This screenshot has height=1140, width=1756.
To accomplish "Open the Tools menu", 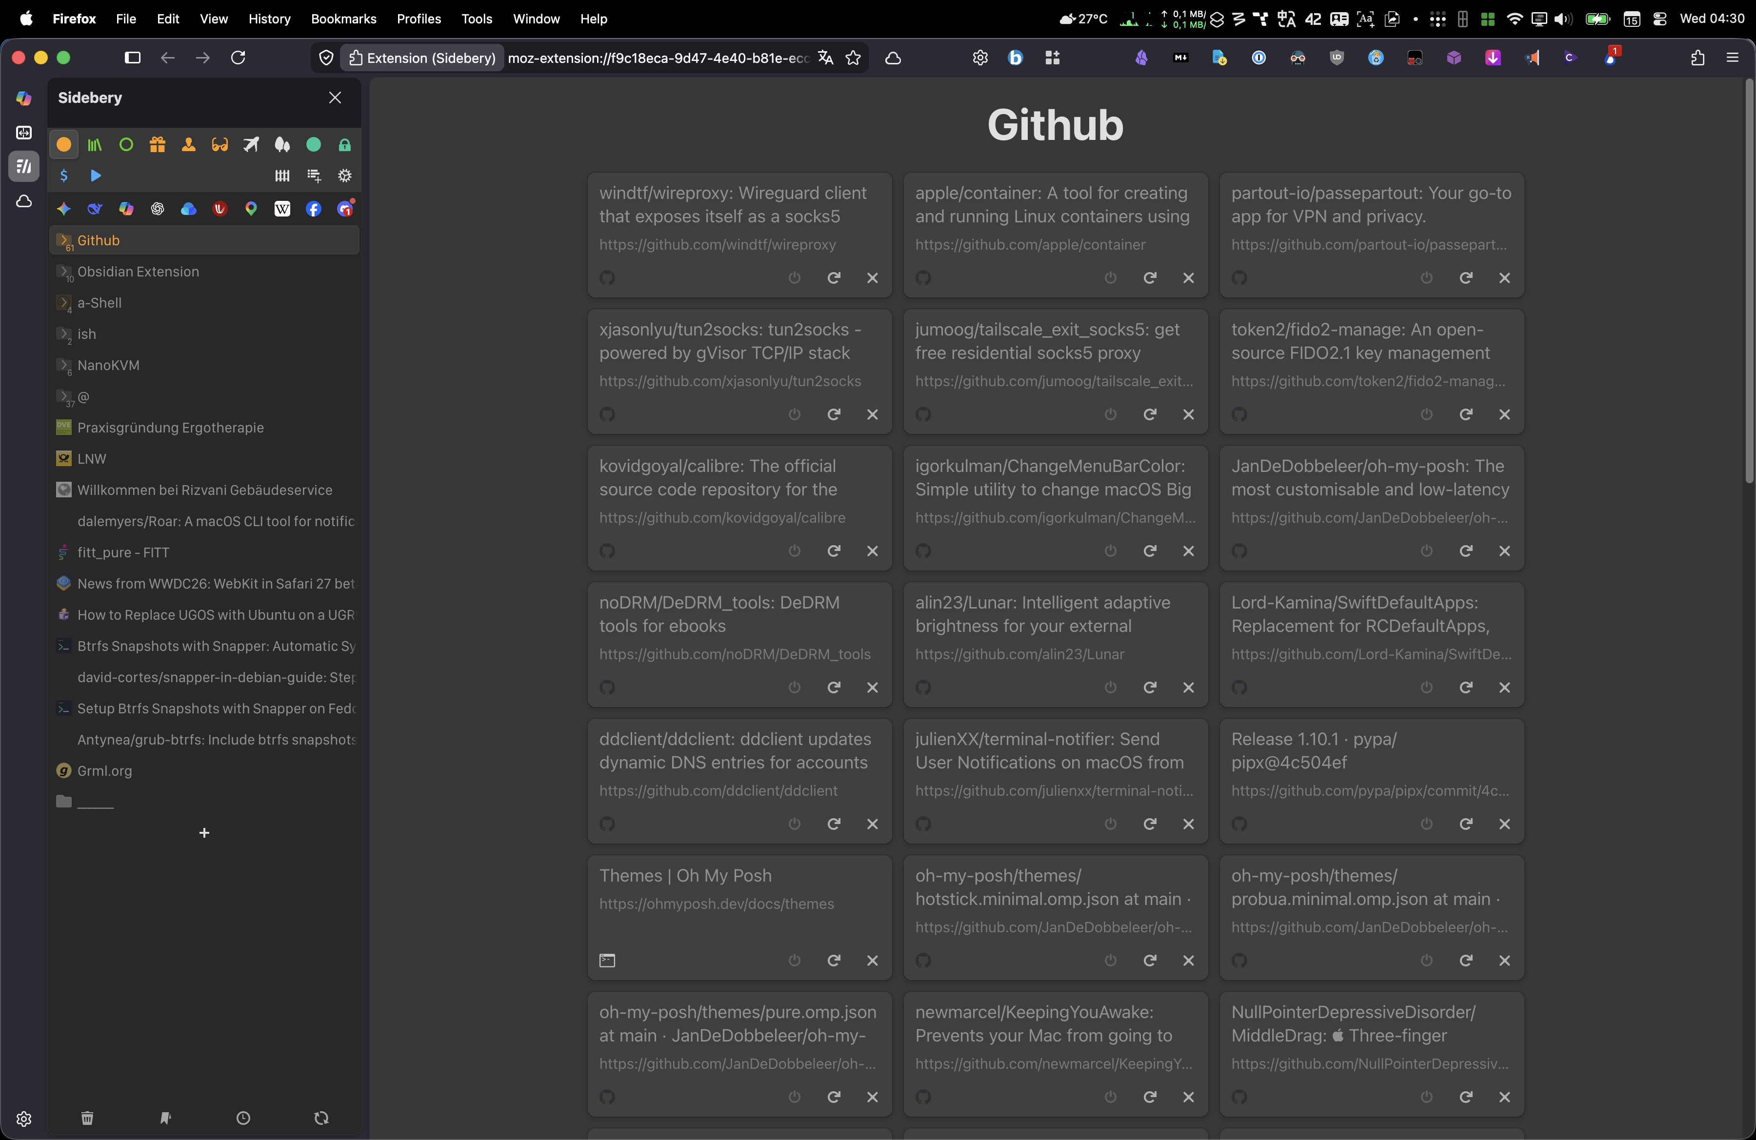I will pyautogui.click(x=477, y=19).
